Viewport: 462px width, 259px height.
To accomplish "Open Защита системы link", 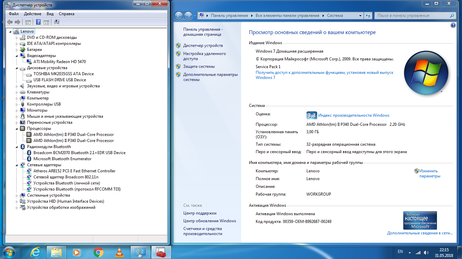I will (199, 66).
